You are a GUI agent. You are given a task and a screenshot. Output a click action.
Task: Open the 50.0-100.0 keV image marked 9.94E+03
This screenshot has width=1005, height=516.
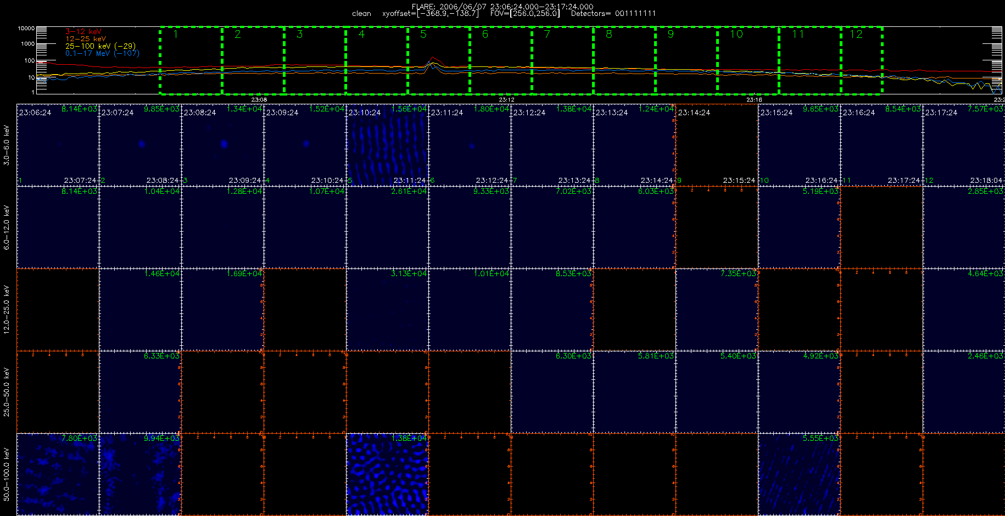tap(140, 474)
